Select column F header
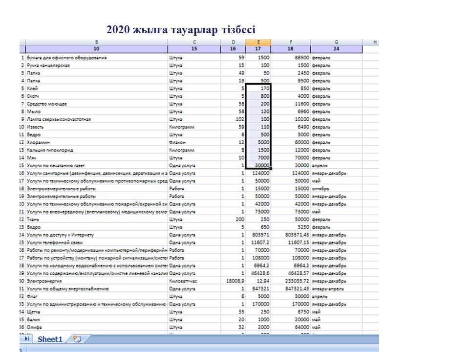Image resolution: width=469 pixels, height=352 pixels. pos(290,42)
